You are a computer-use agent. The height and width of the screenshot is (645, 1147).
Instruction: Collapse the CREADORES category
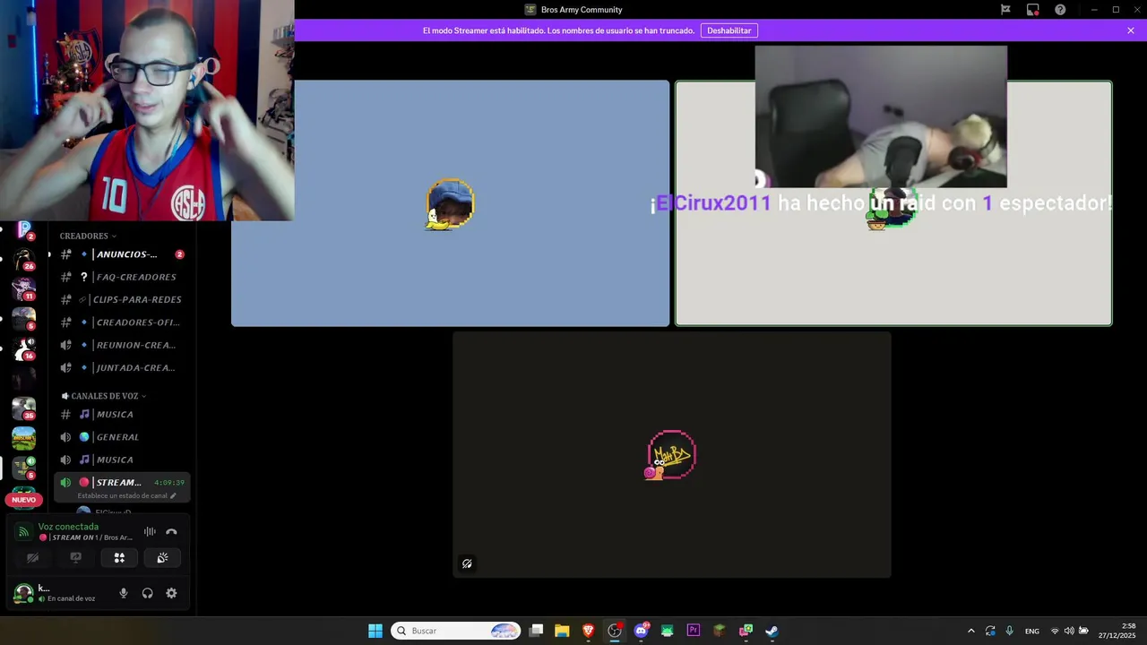[x=88, y=236]
